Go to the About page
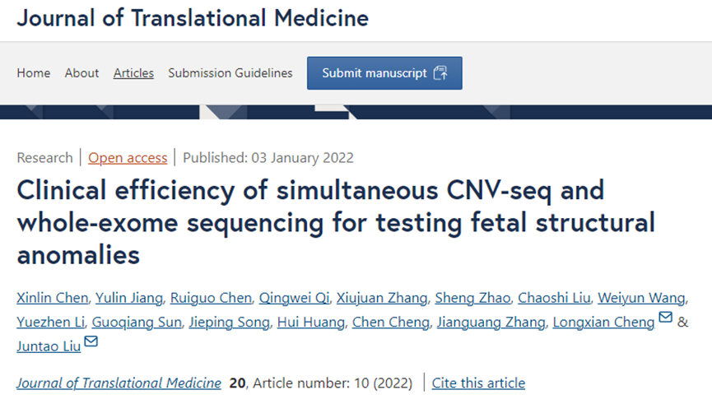The height and width of the screenshot is (404, 712). click(x=81, y=73)
